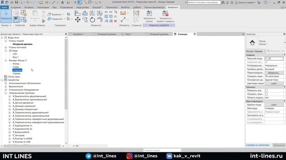Select the '{3D}' view in browser
The width and height of the screenshot is (286, 160).
point(15,54)
